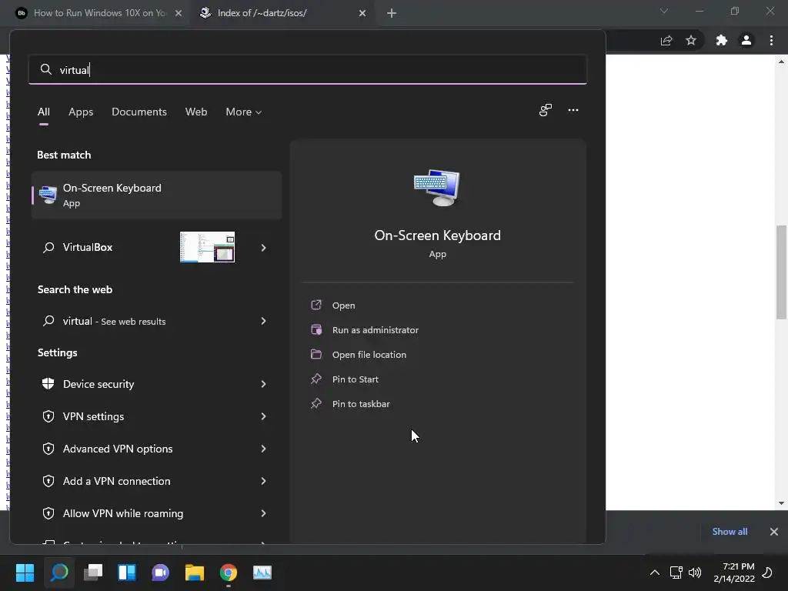Image resolution: width=788 pixels, height=591 pixels.
Task: Open the search feedback/account icon
Action: pos(546,110)
